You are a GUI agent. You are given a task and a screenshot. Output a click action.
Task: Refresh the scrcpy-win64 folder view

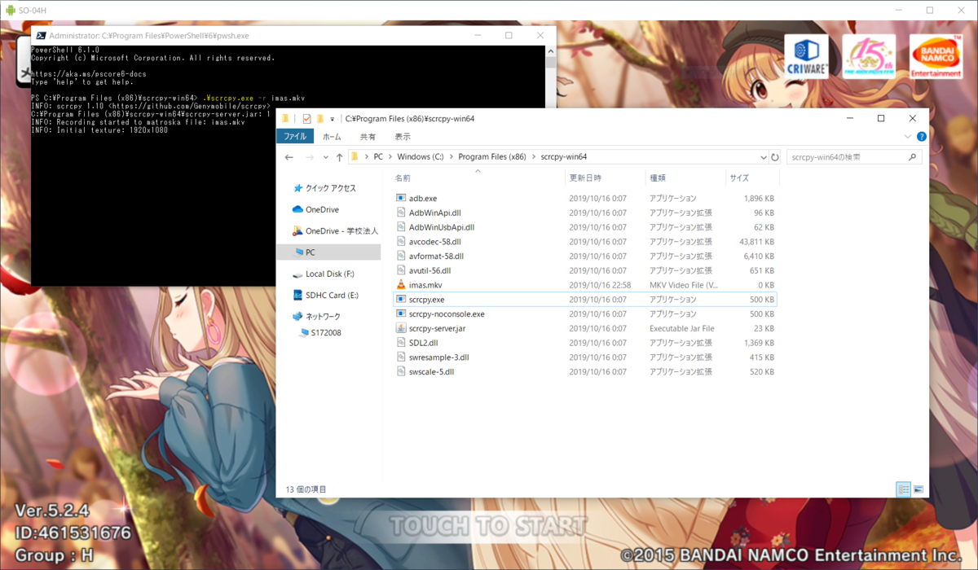(x=775, y=157)
